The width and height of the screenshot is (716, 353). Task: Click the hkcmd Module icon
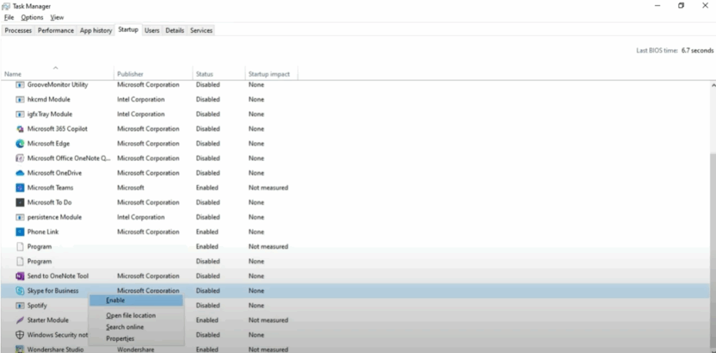coord(20,99)
